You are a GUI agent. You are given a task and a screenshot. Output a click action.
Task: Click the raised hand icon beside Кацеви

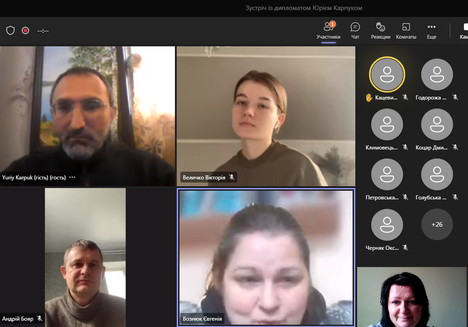coord(368,97)
